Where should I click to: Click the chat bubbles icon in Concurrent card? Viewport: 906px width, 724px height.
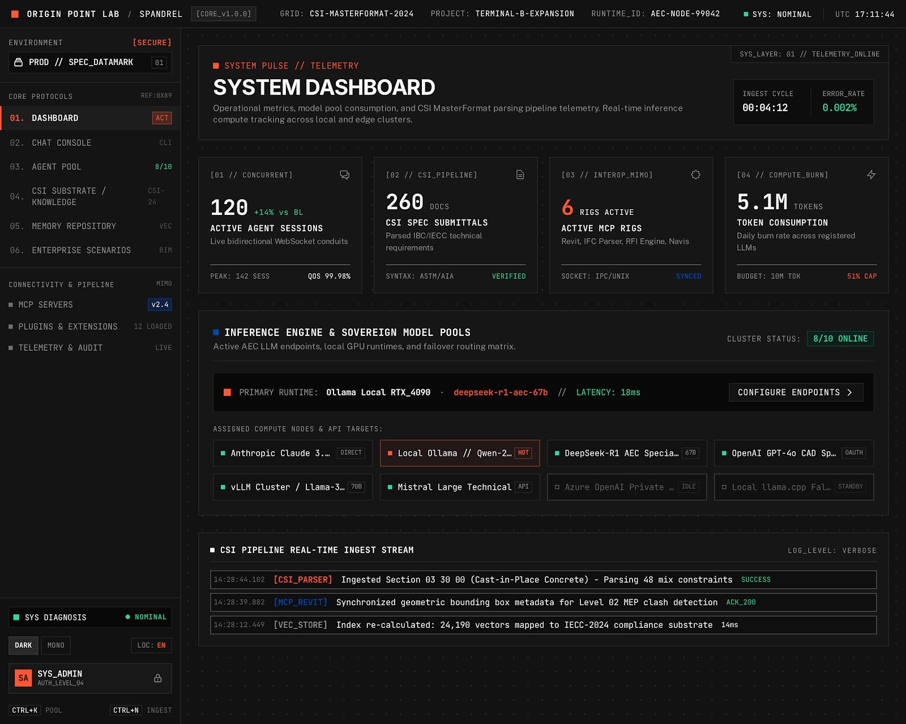point(344,175)
